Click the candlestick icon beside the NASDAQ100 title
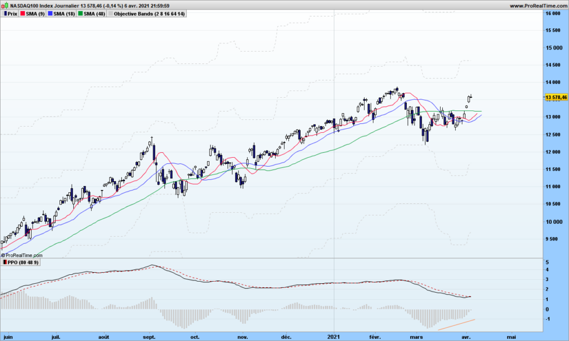Screen dimensions: 569x341 click(x=4, y=6)
